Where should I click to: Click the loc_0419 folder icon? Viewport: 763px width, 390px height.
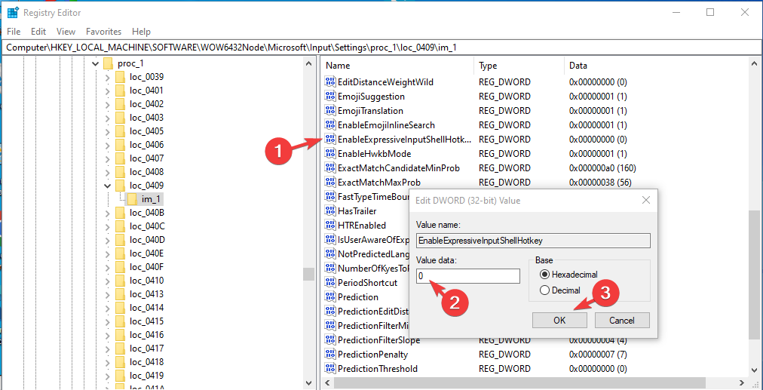pos(120,376)
